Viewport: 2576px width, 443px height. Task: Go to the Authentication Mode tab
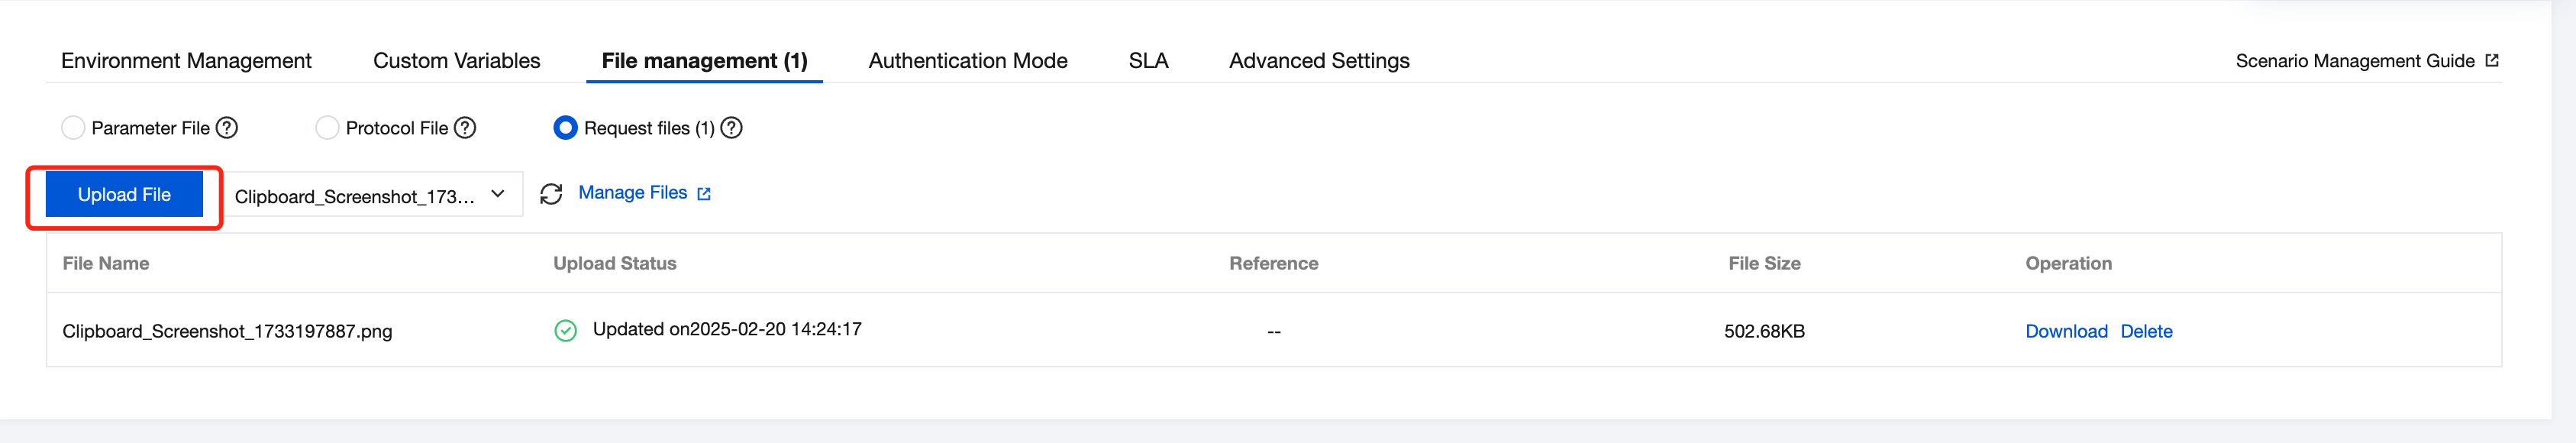(967, 61)
